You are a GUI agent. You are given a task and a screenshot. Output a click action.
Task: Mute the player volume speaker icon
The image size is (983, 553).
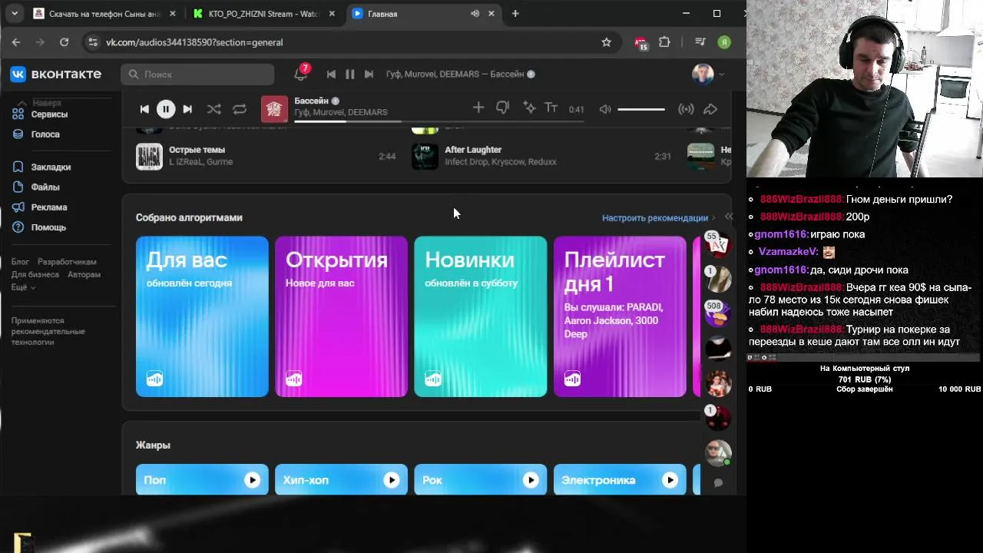click(x=605, y=109)
